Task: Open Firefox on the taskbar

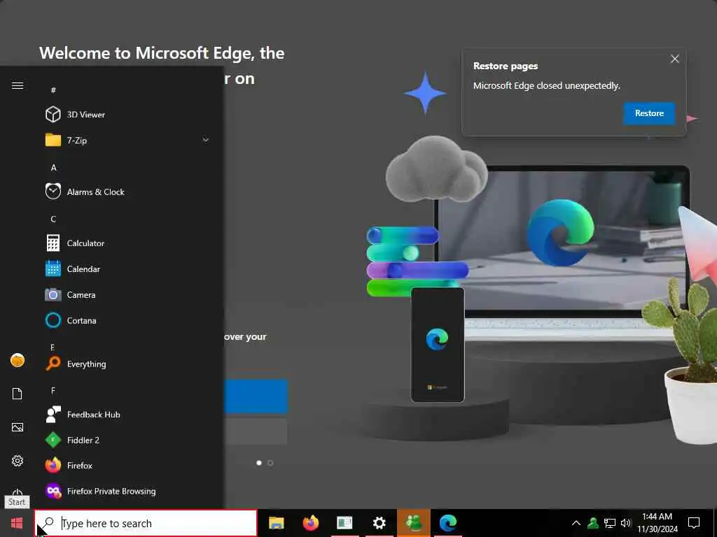Action: [310, 523]
